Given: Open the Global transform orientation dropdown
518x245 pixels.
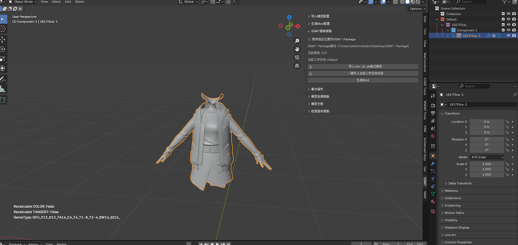Looking at the screenshot, I should click(188, 2).
